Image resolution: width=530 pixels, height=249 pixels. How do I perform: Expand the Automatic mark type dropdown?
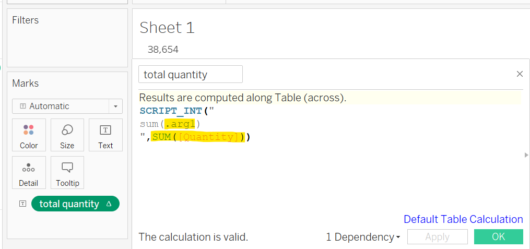115,106
